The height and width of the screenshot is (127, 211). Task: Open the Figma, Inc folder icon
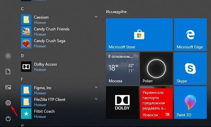point(26,90)
